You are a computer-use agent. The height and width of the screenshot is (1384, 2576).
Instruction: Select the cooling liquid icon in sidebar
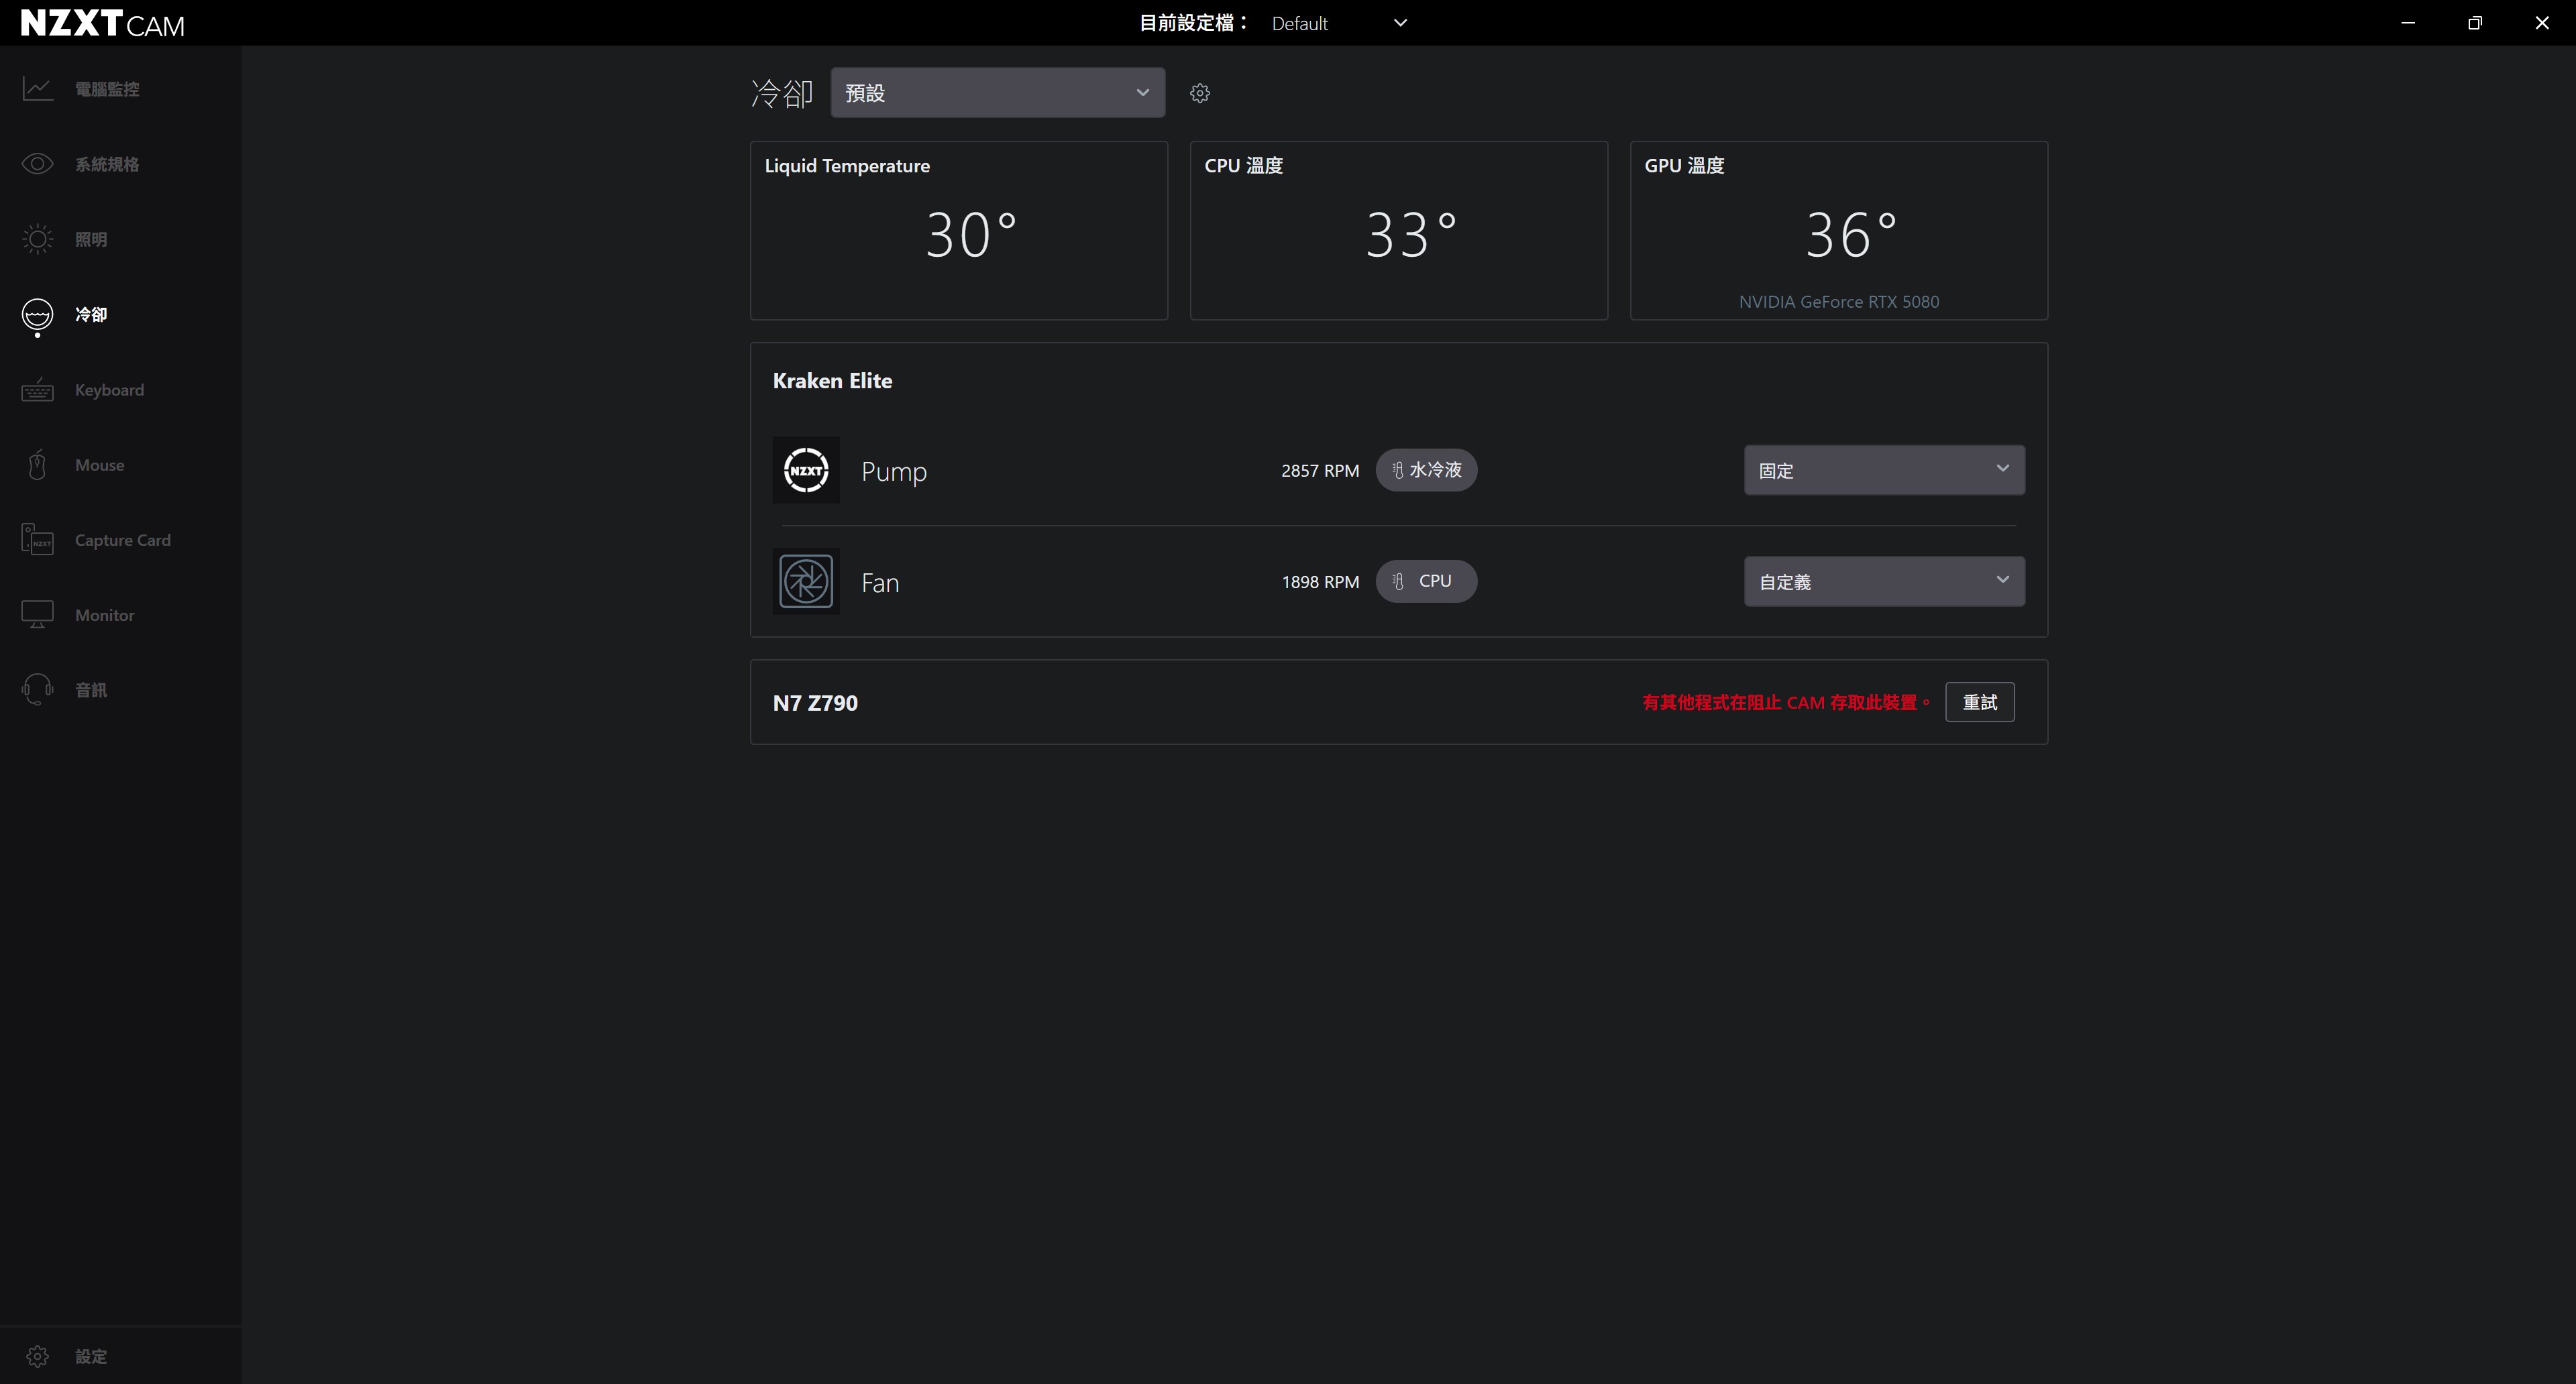click(38, 314)
